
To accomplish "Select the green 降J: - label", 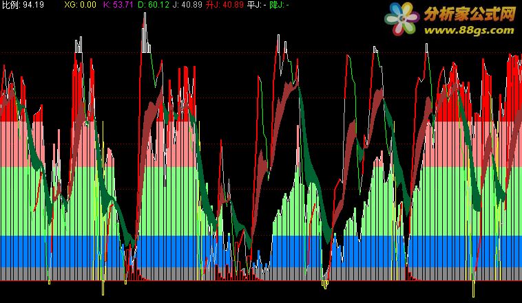I will tap(279, 5).
